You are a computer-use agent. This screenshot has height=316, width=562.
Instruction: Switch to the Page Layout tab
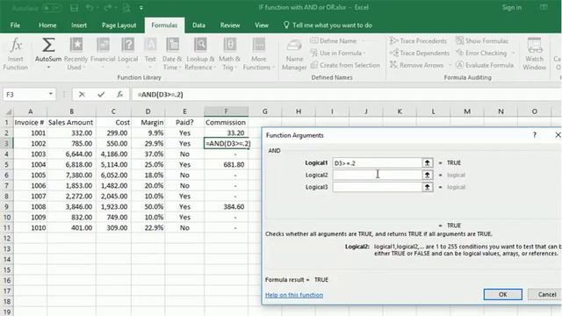point(119,25)
